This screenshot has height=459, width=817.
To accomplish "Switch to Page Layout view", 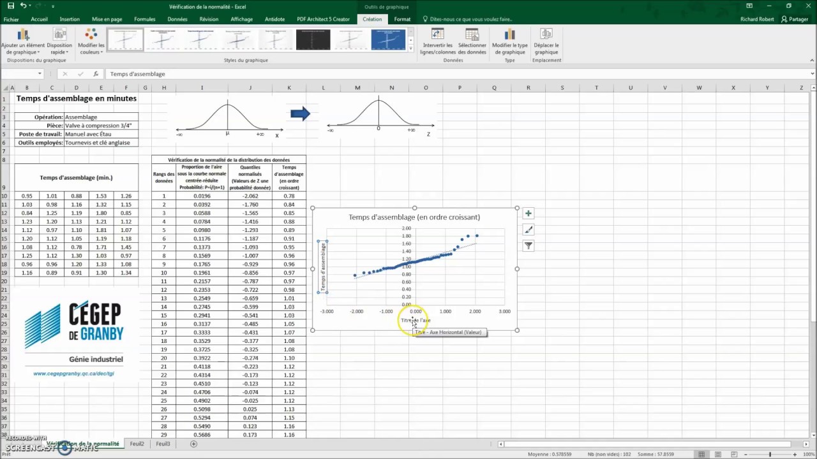I will [717, 454].
